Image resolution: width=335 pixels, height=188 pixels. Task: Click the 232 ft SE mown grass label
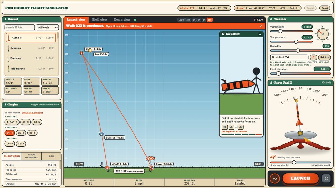pos(129,171)
